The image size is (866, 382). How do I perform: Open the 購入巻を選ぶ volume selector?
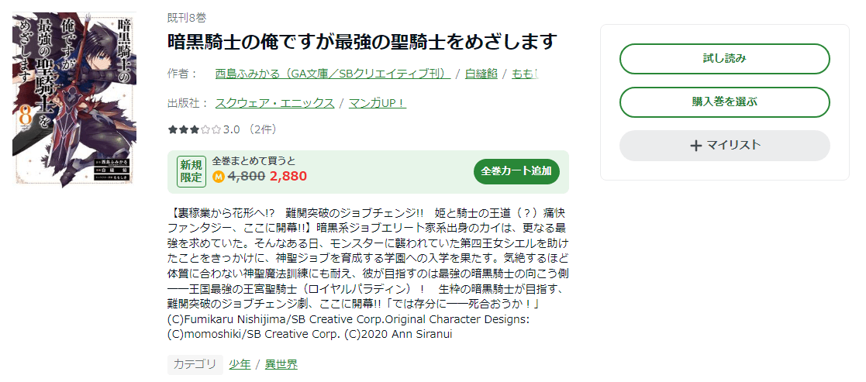coord(724,102)
